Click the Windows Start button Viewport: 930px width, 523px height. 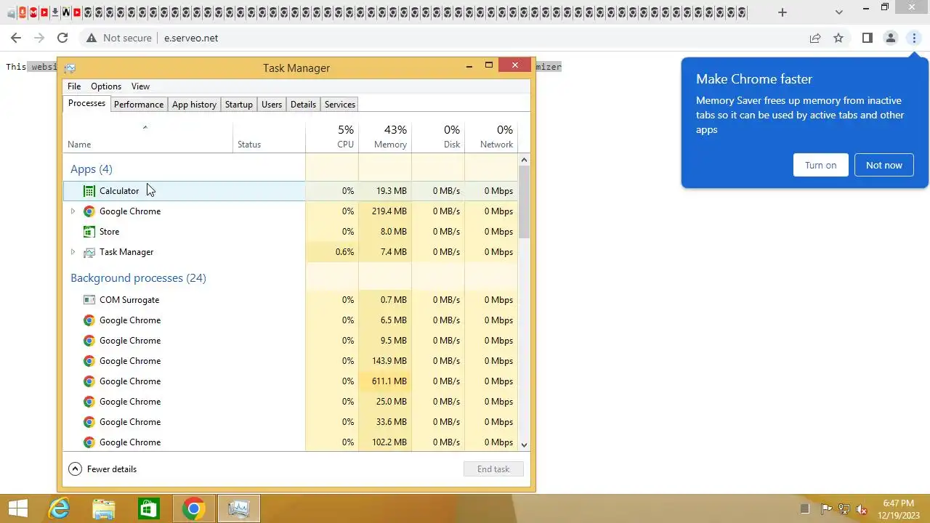[17, 508]
